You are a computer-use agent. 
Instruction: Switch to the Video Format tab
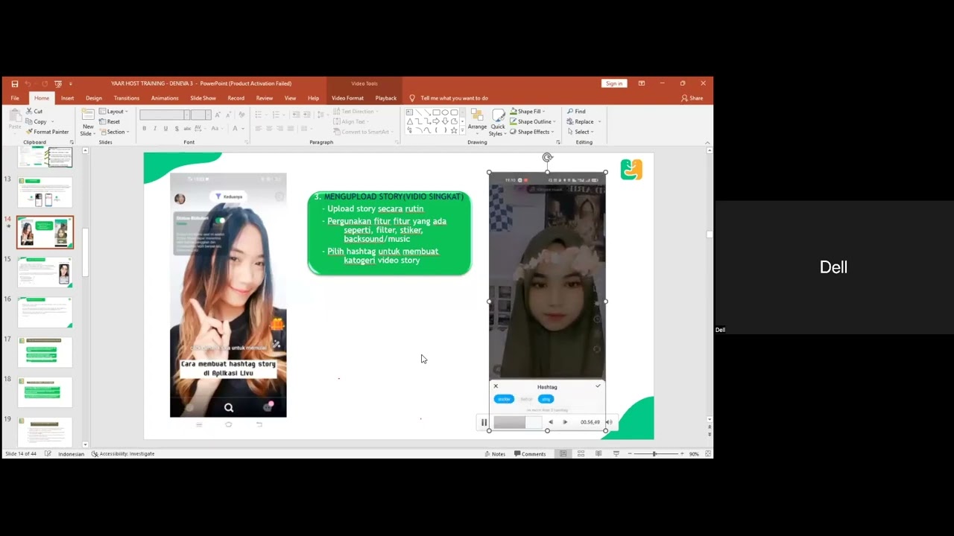[347, 98]
